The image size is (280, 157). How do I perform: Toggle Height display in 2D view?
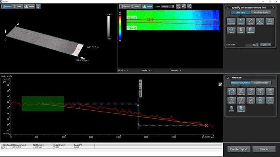147,6
